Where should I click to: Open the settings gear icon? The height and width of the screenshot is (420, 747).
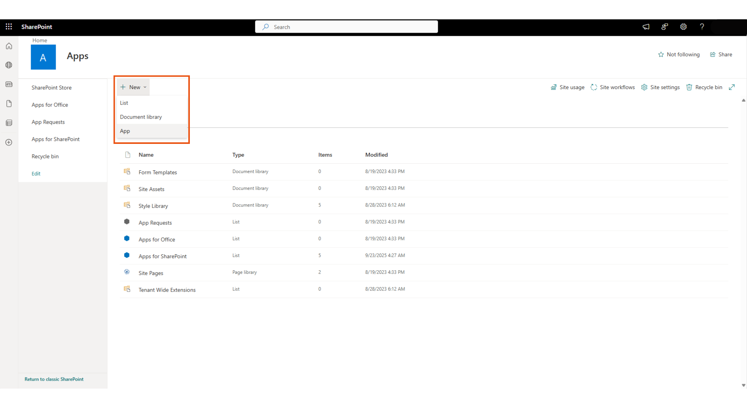click(683, 26)
